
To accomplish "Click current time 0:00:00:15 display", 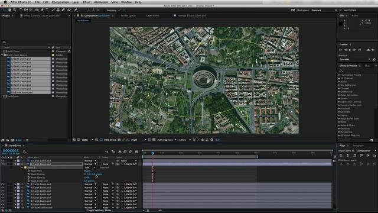I will click(11, 150).
